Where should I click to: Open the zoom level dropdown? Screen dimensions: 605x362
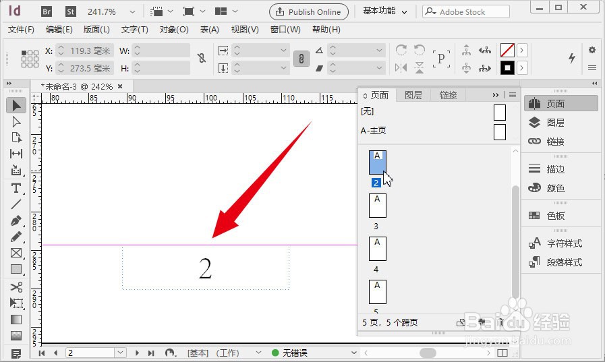(132, 12)
